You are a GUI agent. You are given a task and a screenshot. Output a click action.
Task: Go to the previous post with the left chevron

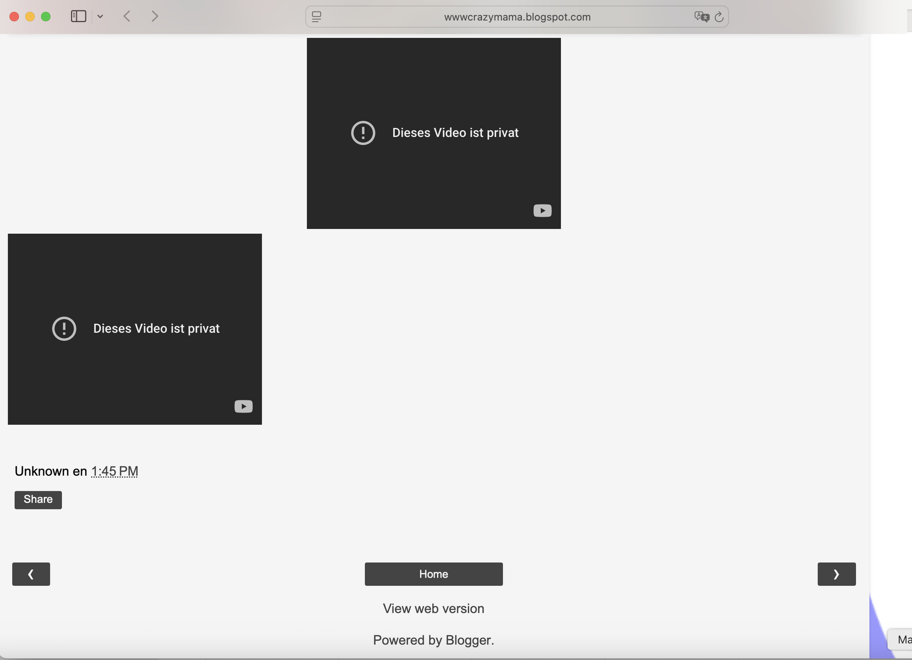[x=31, y=574]
